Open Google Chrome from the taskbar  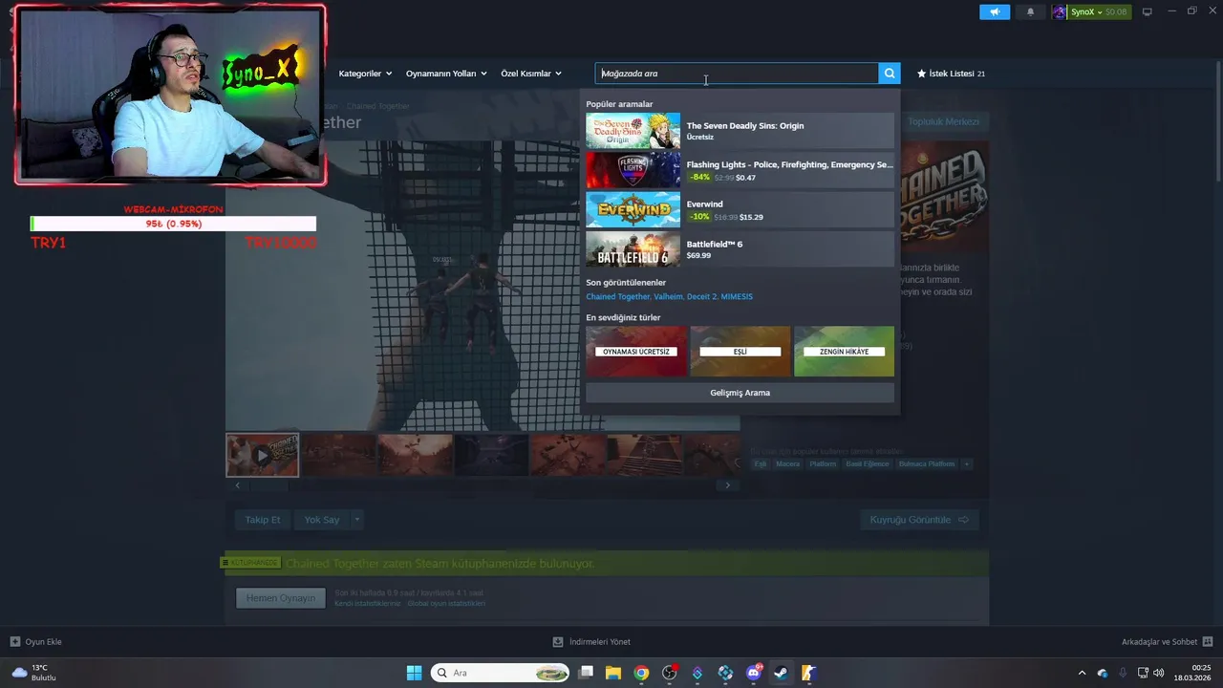641,673
